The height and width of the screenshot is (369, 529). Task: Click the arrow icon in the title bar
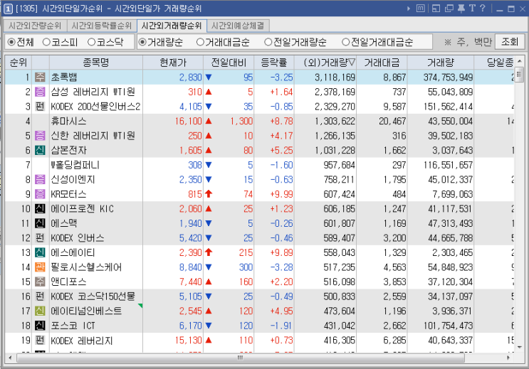click(x=409, y=9)
